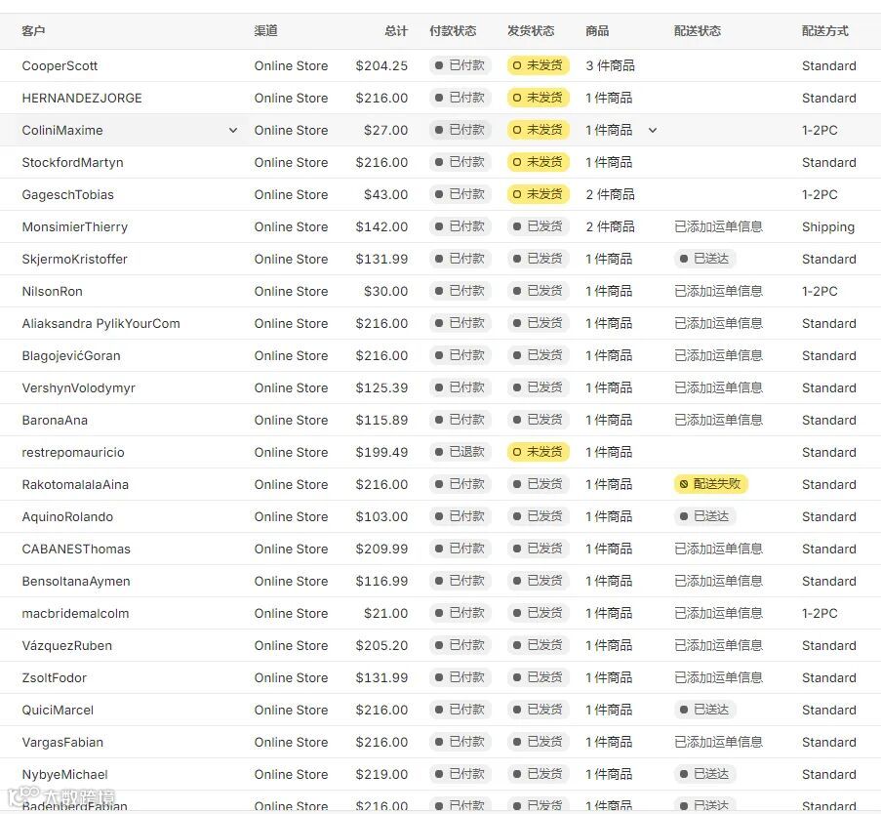881x814 pixels.
Task: Select customer GageschTobias
Action: pyautogui.click(x=68, y=194)
